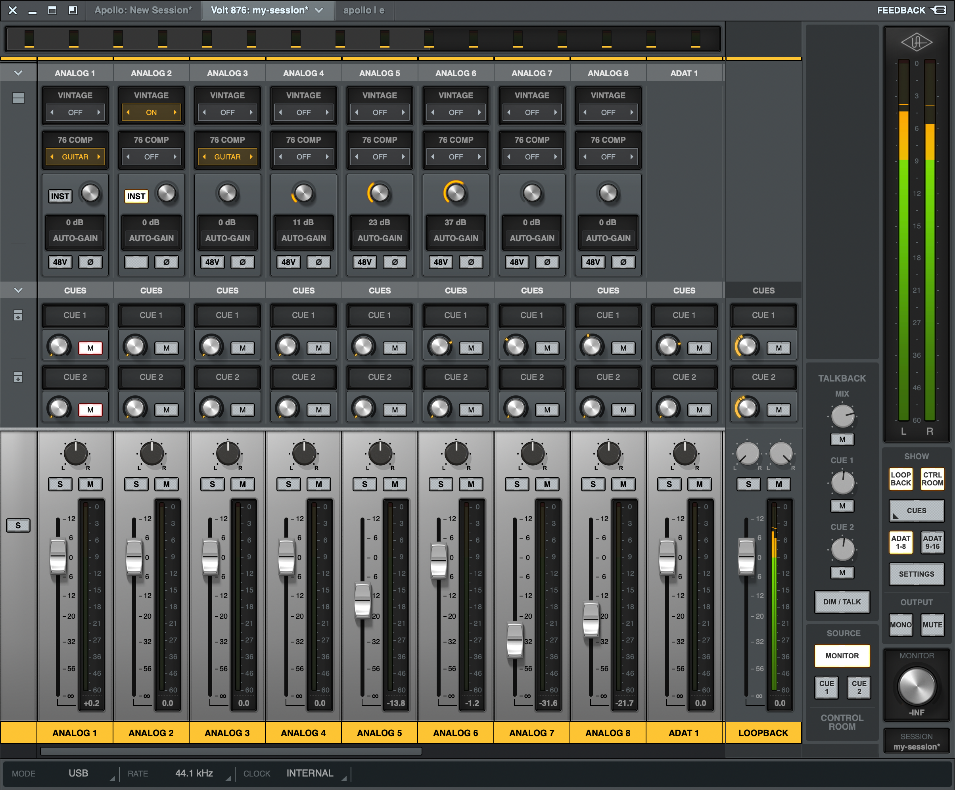955x790 pixels.
Task: Click the Analog 6 channel name label
Action: pyautogui.click(x=455, y=733)
